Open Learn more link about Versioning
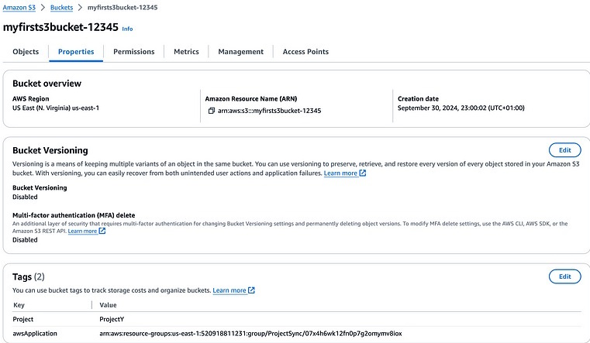Viewport: 590px width, 343px height. click(340, 173)
